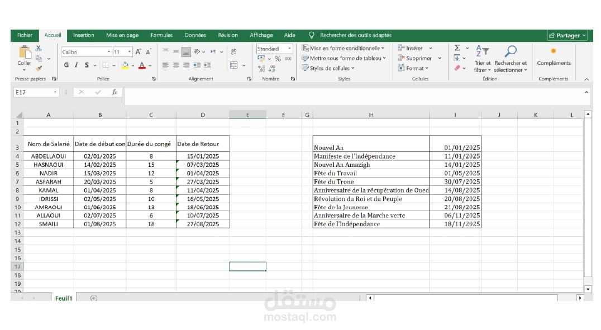This screenshot has height=330, width=601.
Task: Click the Coller paste icon
Action: point(25,52)
